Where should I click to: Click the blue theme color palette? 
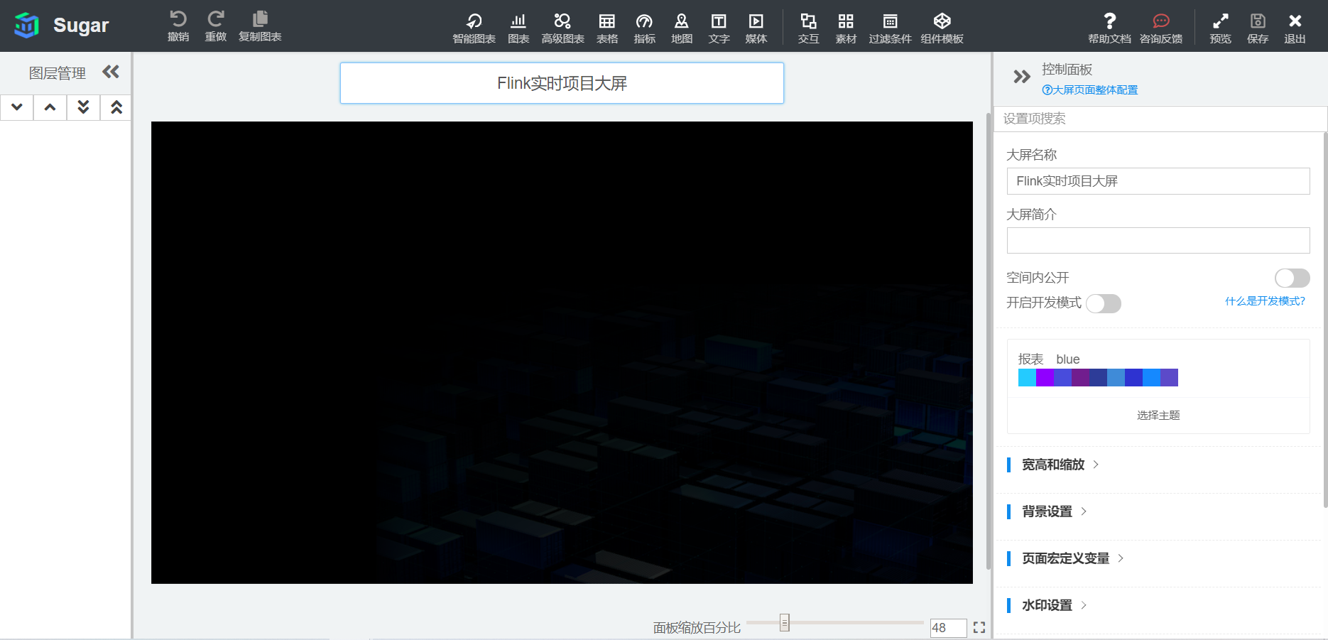click(1098, 377)
